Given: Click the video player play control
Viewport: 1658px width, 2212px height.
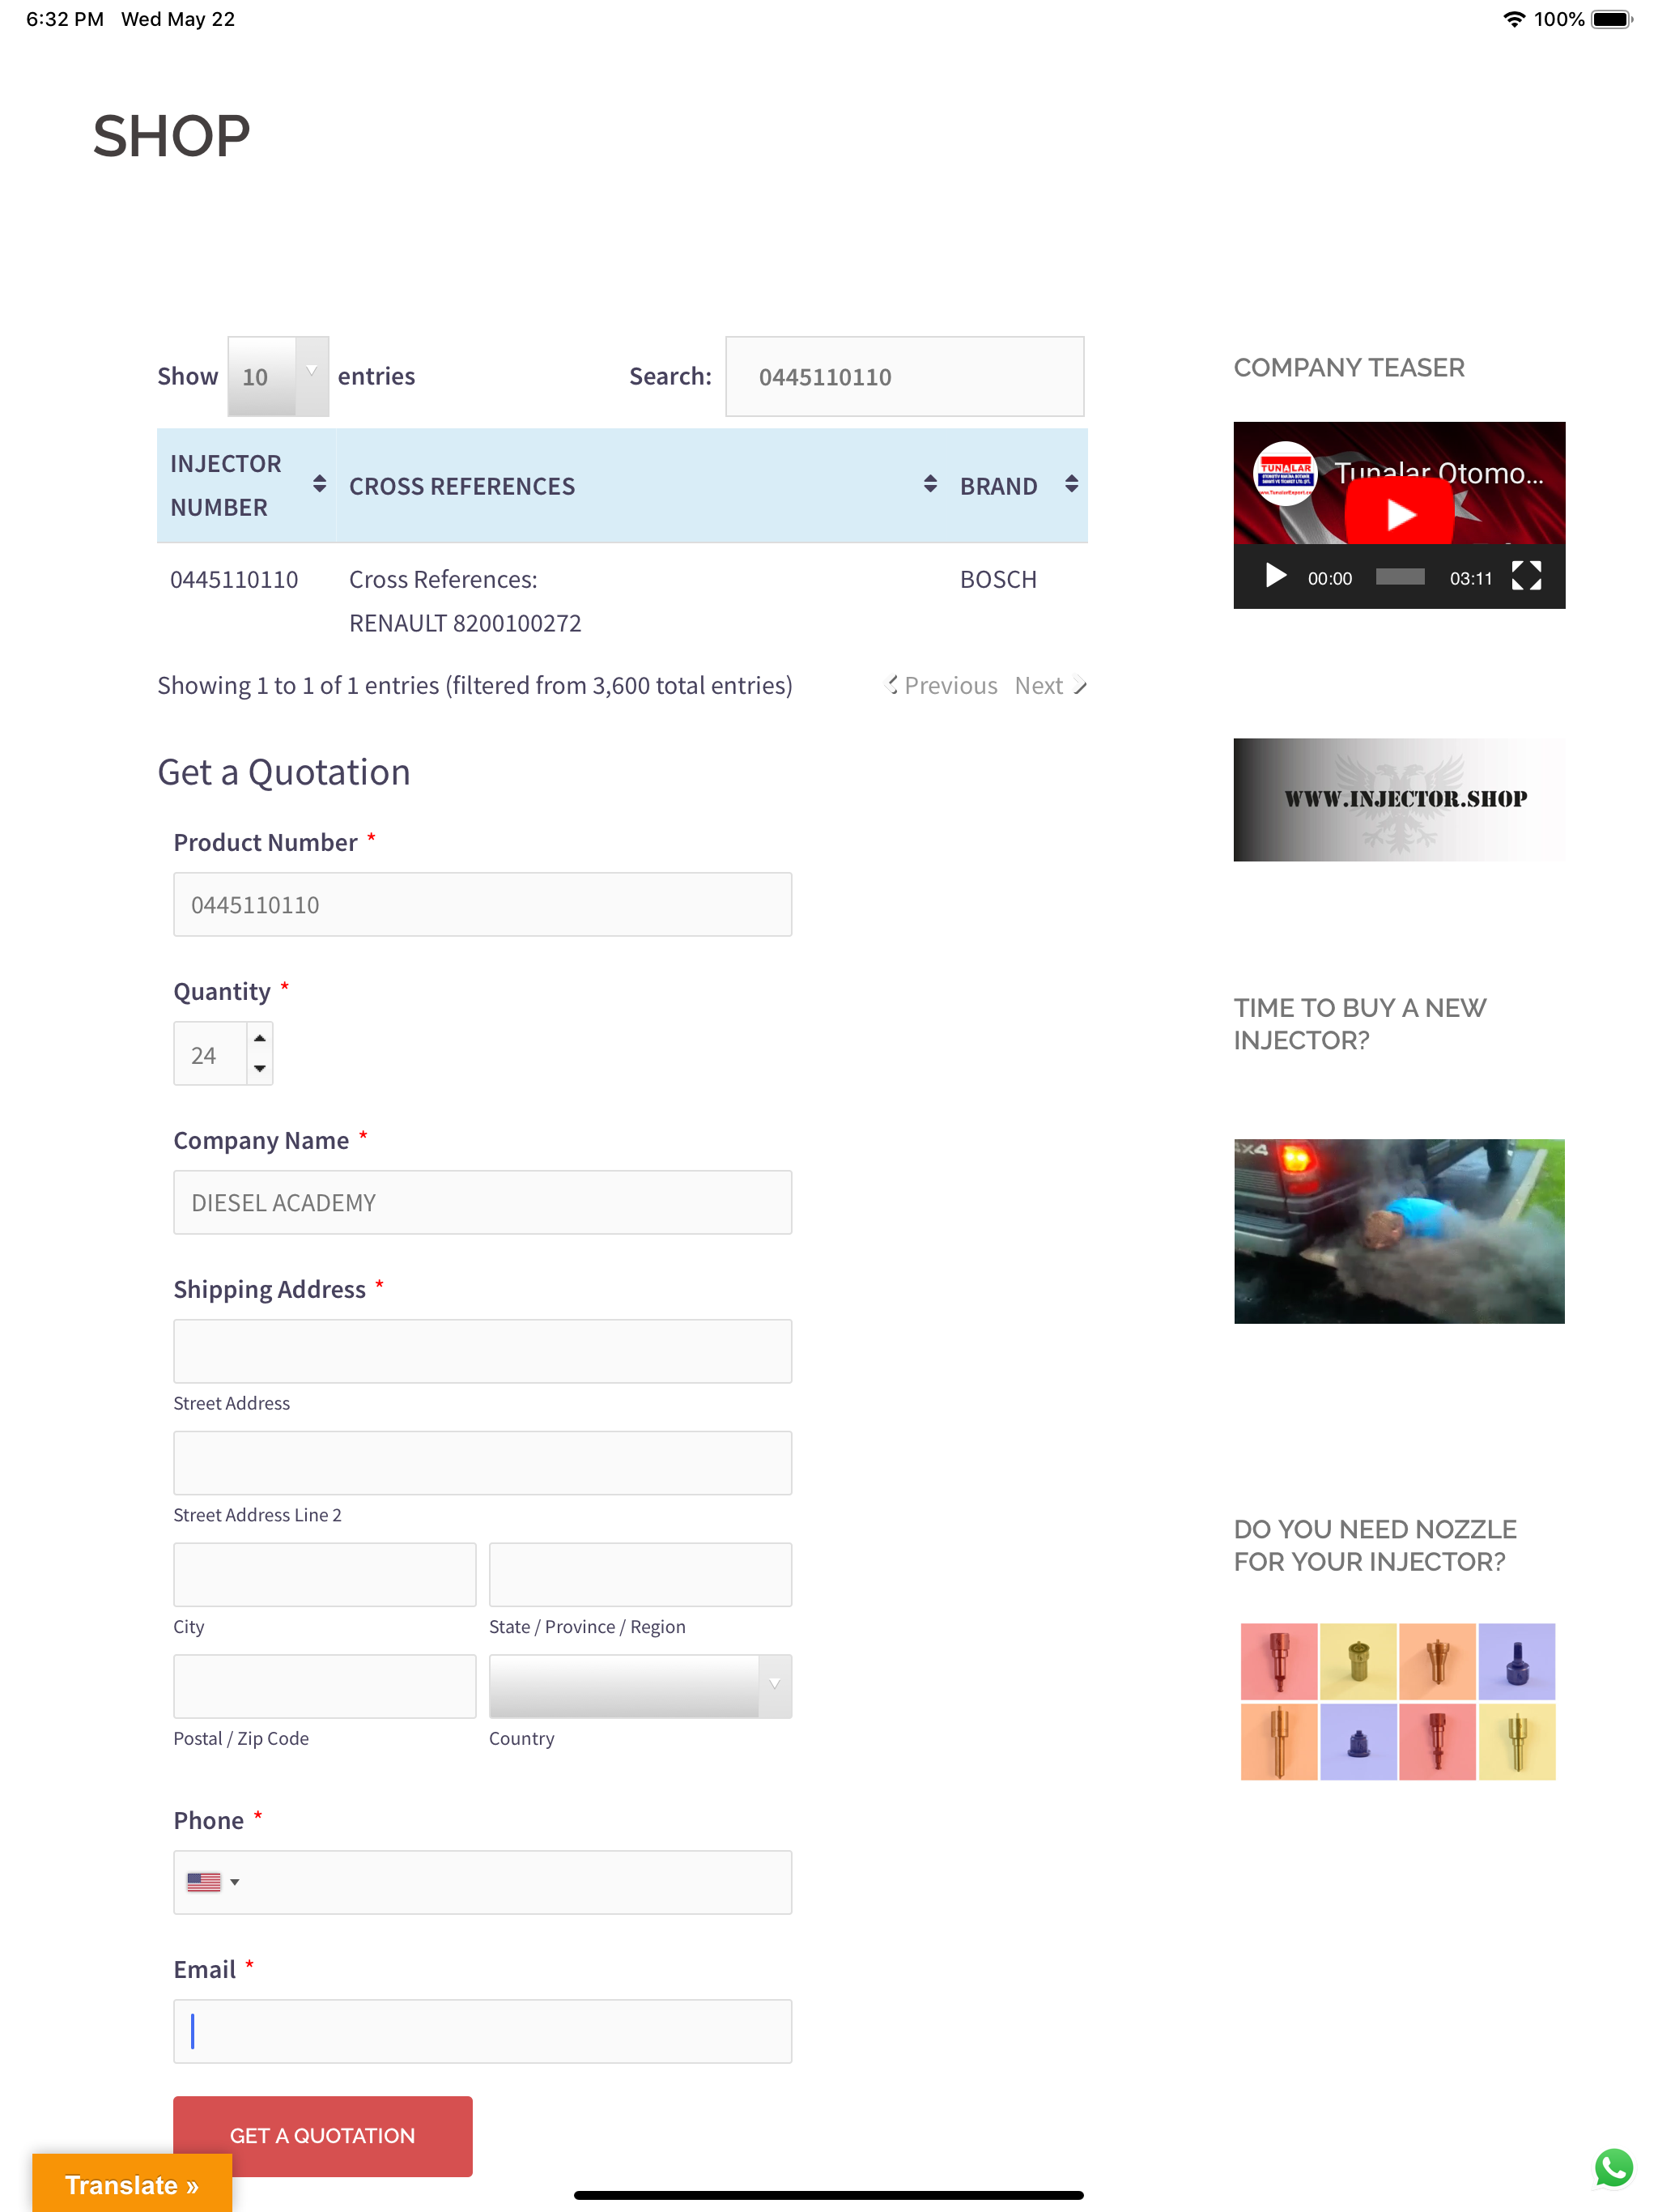Looking at the screenshot, I should pyautogui.click(x=1275, y=576).
